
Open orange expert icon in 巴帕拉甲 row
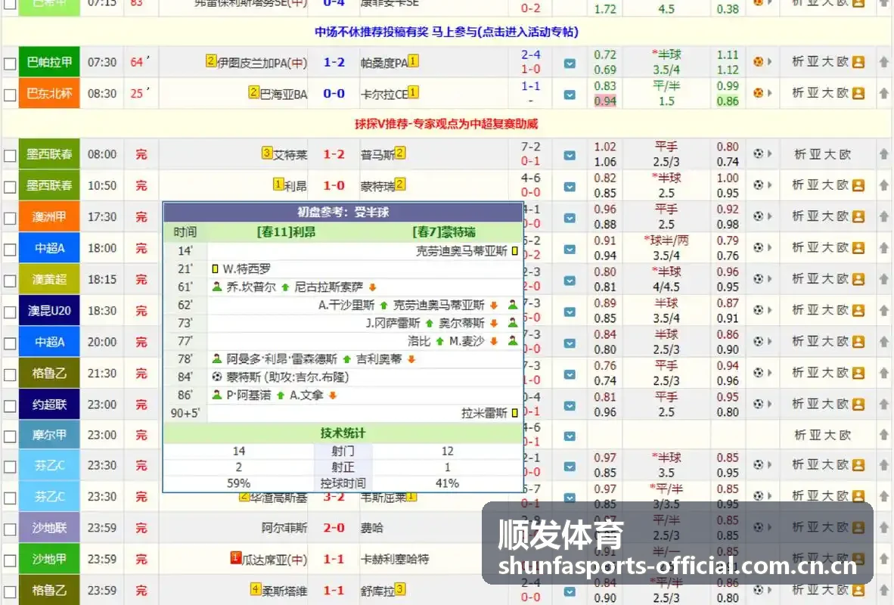858,62
